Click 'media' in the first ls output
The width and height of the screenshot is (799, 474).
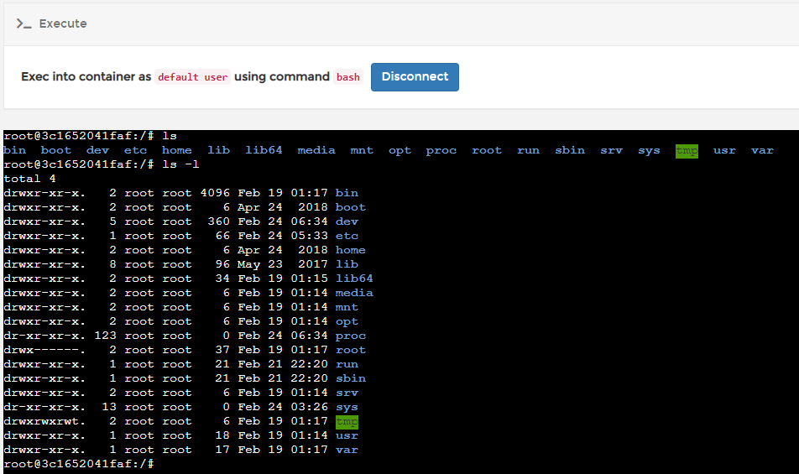[x=316, y=150]
